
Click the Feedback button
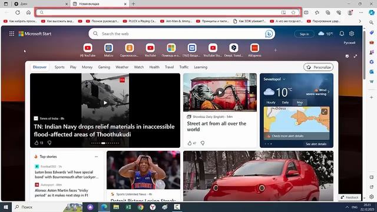(349, 197)
